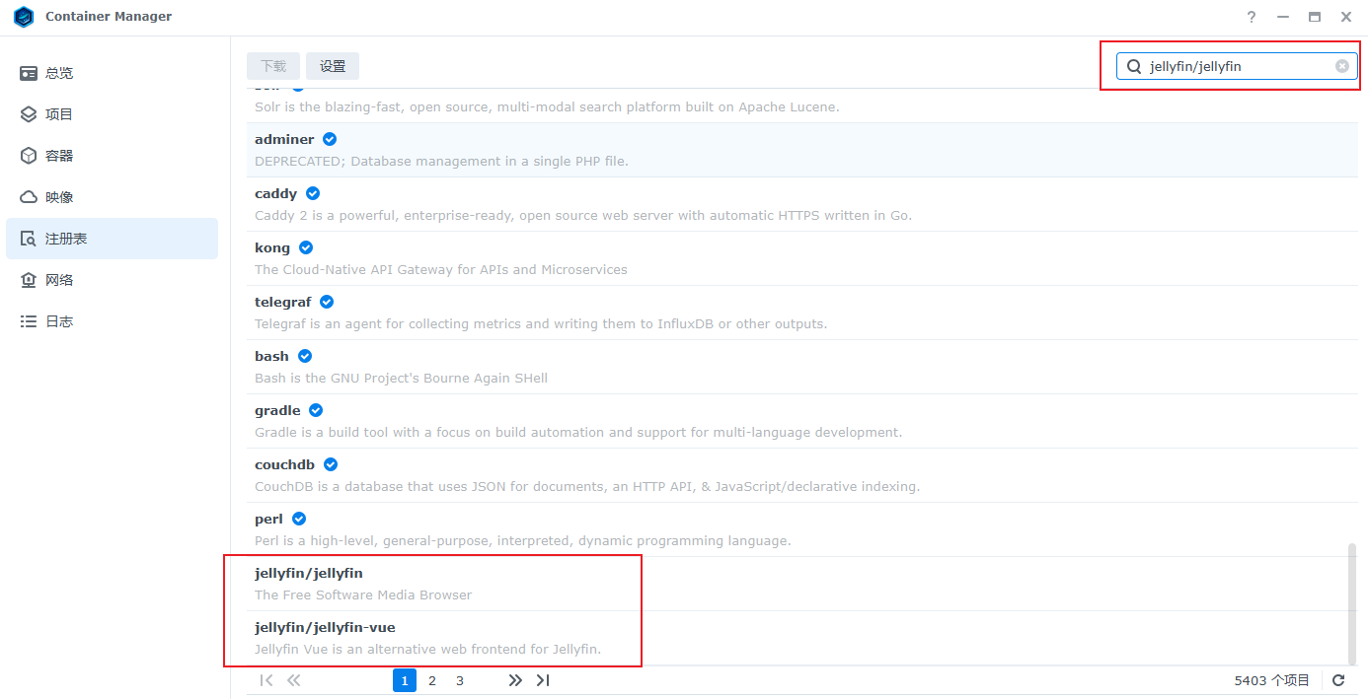This screenshot has height=699, width=1368.
Task: Go to the last page arrow icon
Action: click(543, 680)
